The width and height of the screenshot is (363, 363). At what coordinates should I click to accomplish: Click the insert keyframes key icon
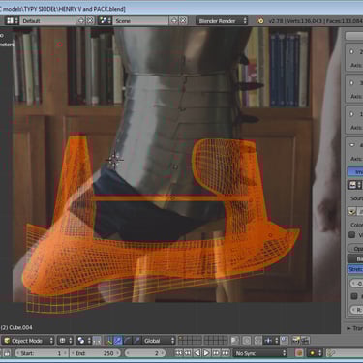click(330, 353)
